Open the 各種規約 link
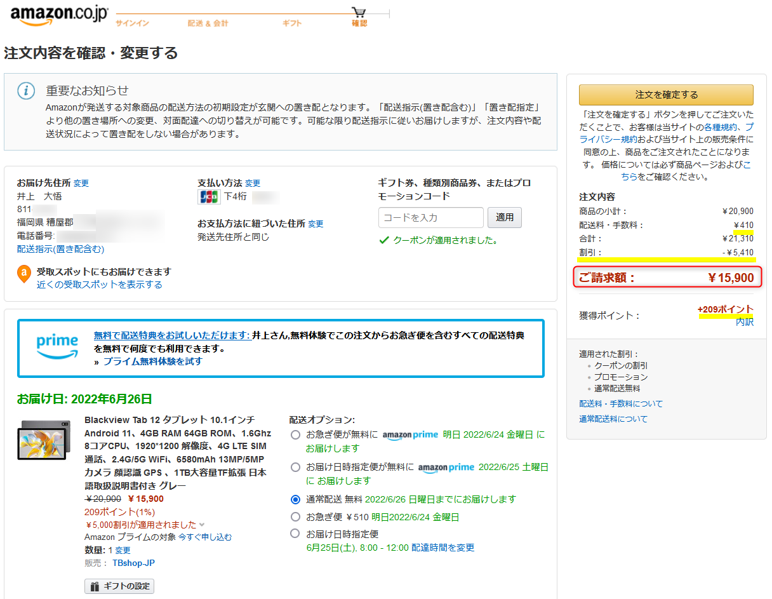Image resolution: width=772 pixels, height=599 pixels. pos(721,127)
